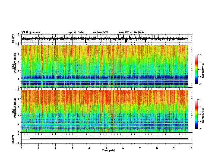Click the ch.2 colorbar PSD units label

point(203,116)
